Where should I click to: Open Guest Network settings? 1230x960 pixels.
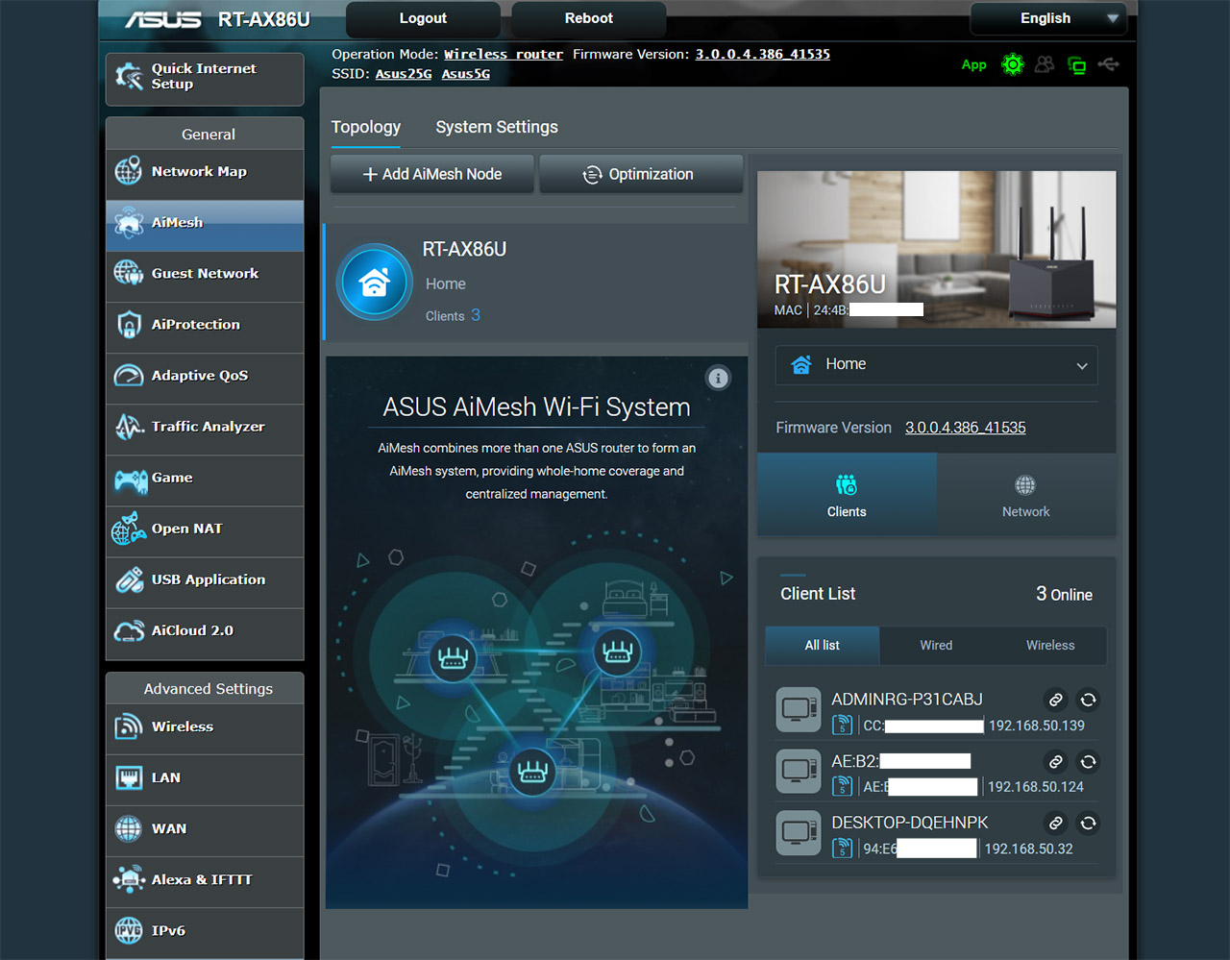[x=205, y=276]
